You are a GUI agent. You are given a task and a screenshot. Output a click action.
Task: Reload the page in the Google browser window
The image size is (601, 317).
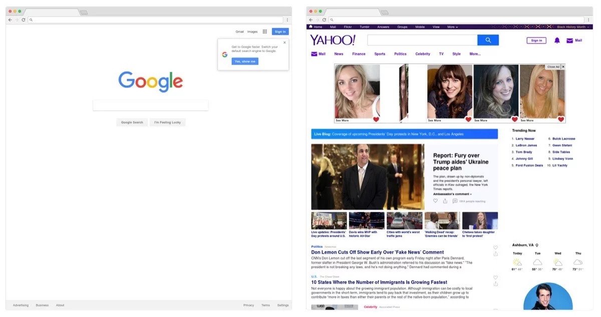pyautogui.click(x=24, y=20)
